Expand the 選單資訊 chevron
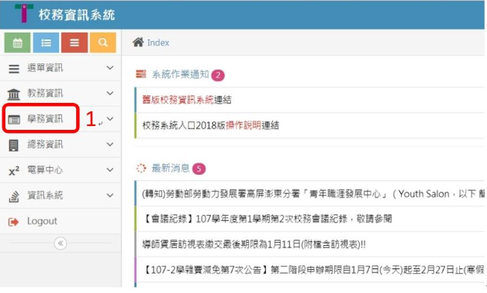 [x=110, y=68]
